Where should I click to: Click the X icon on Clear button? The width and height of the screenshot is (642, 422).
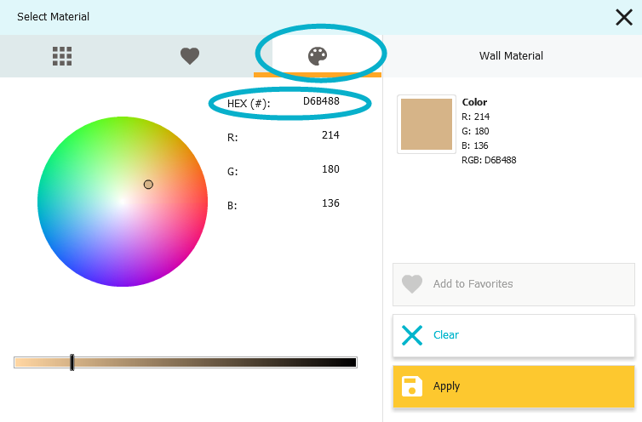point(412,335)
